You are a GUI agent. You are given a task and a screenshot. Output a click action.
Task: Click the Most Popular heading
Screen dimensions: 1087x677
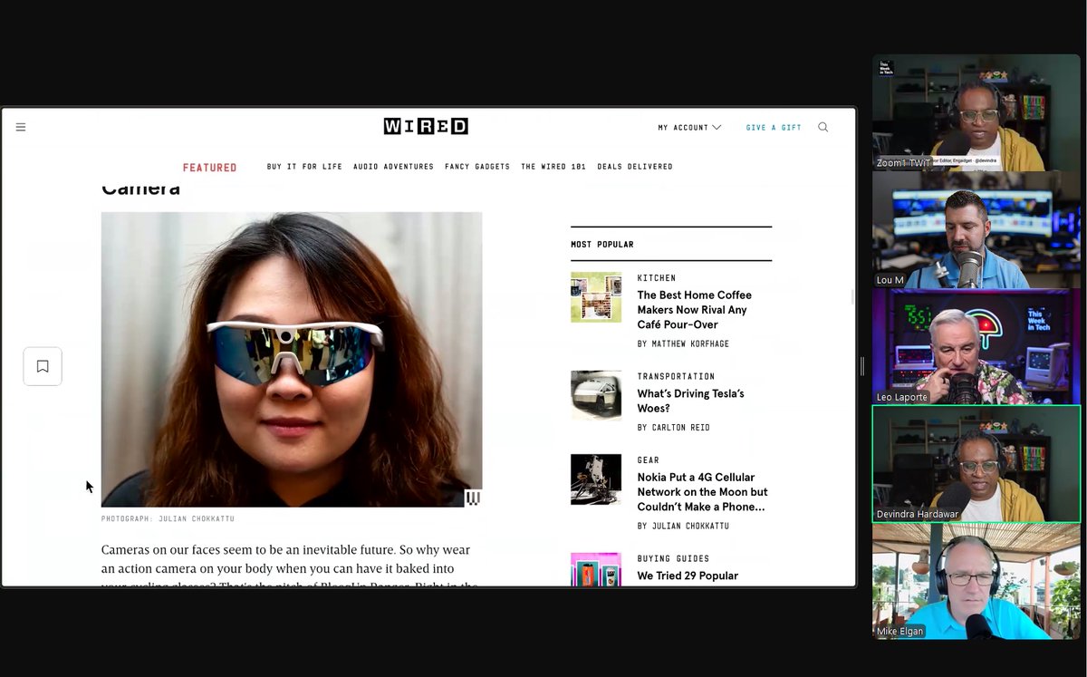coord(602,245)
